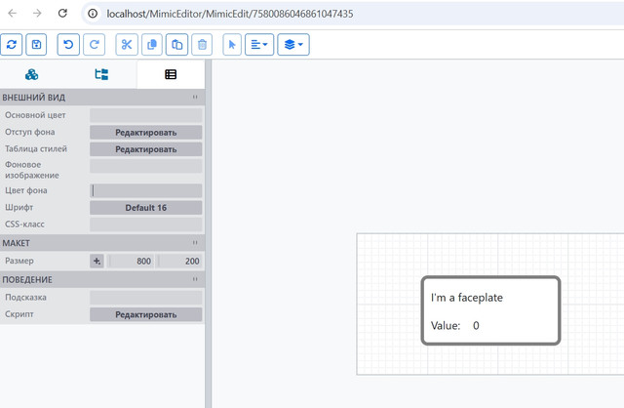Screen dimensions: 624x408
Task: Click the Основной цвет color field
Action: [145, 115]
